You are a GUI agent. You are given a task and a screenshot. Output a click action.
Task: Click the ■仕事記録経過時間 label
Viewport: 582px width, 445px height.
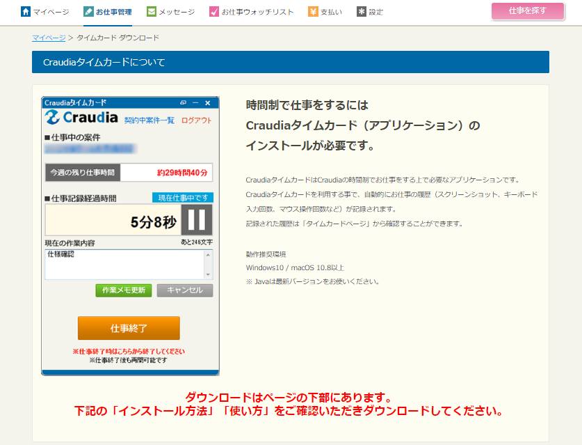click(x=81, y=198)
